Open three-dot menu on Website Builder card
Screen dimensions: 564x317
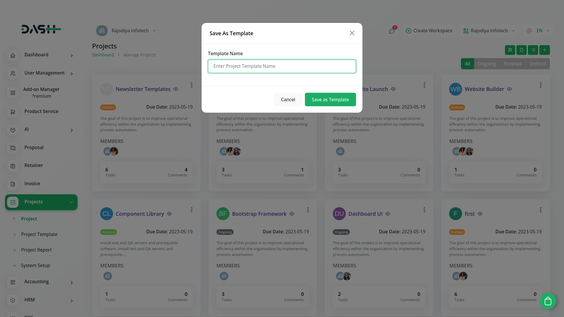point(540,85)
